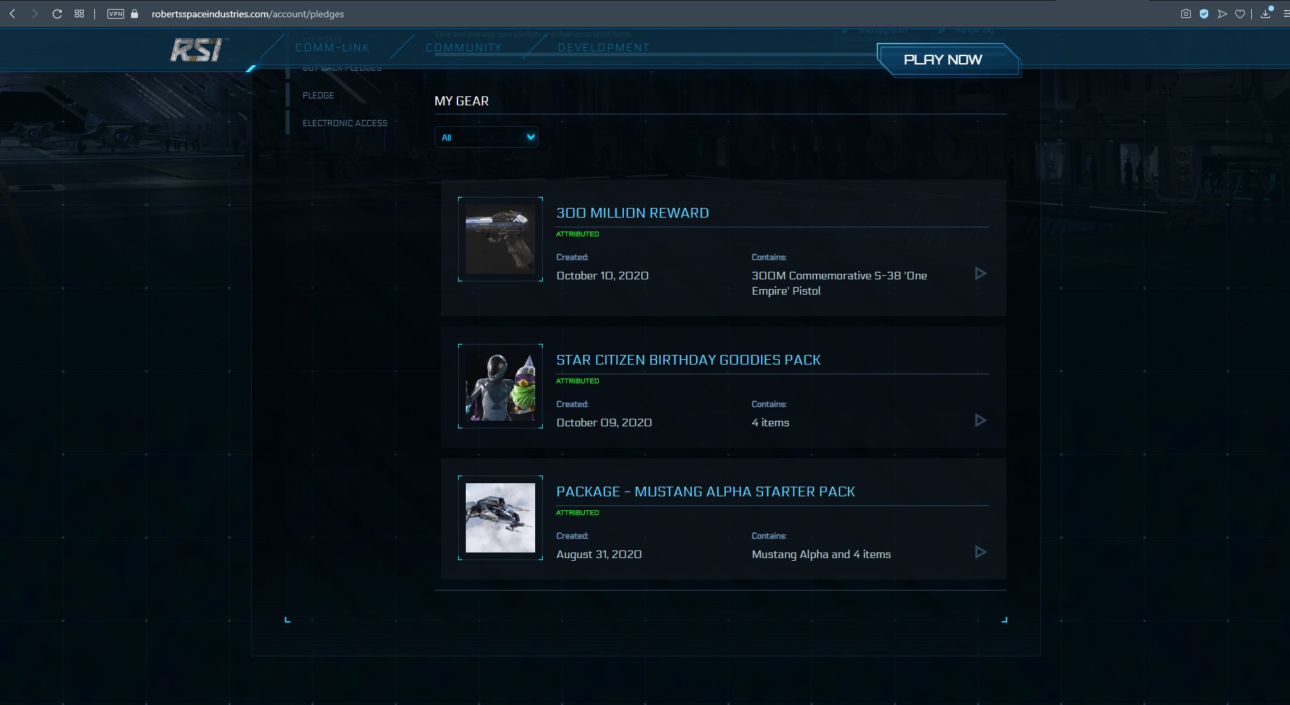Click ATTRIBUTED status under Birthday Goodies Pack

click(x=577, y=381)
